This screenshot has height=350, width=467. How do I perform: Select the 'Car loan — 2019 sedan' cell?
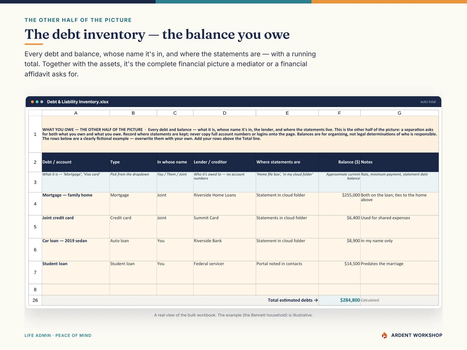(76, 250)
